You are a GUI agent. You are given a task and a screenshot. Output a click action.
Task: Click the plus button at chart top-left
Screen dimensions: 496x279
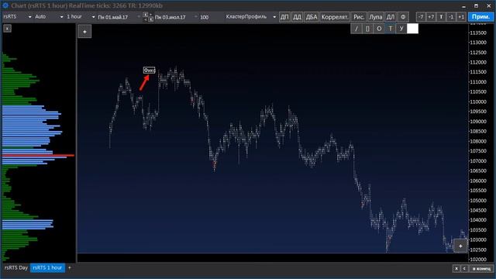coord(84,32)
